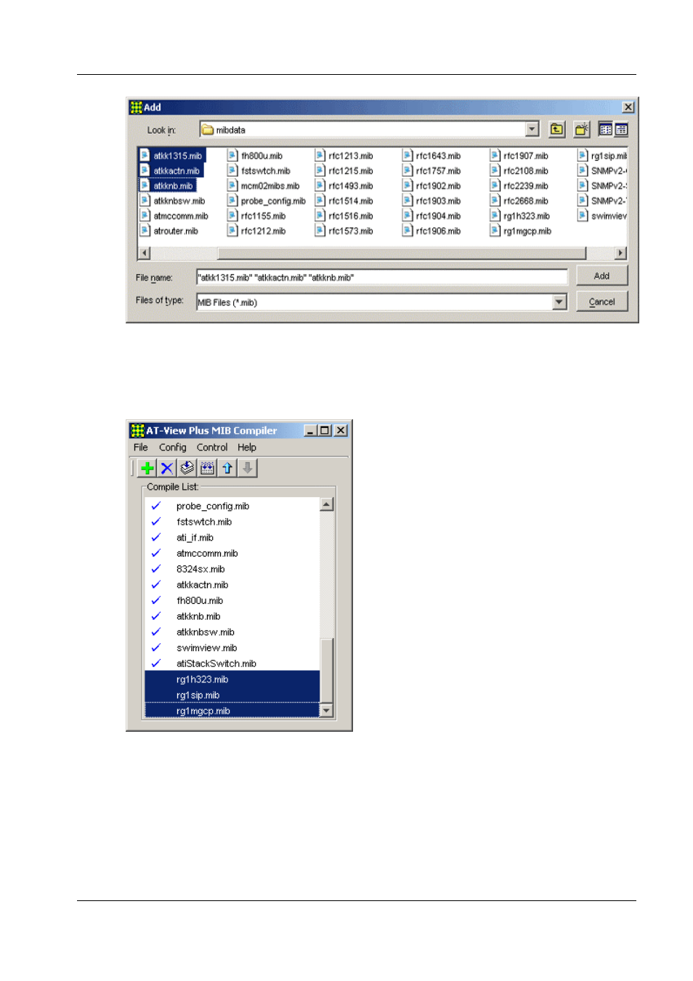This screenshot has height=981, width=693.
Task: Click file list scroll left arrow
Action: pyautogui.click(x=144, y=253)
